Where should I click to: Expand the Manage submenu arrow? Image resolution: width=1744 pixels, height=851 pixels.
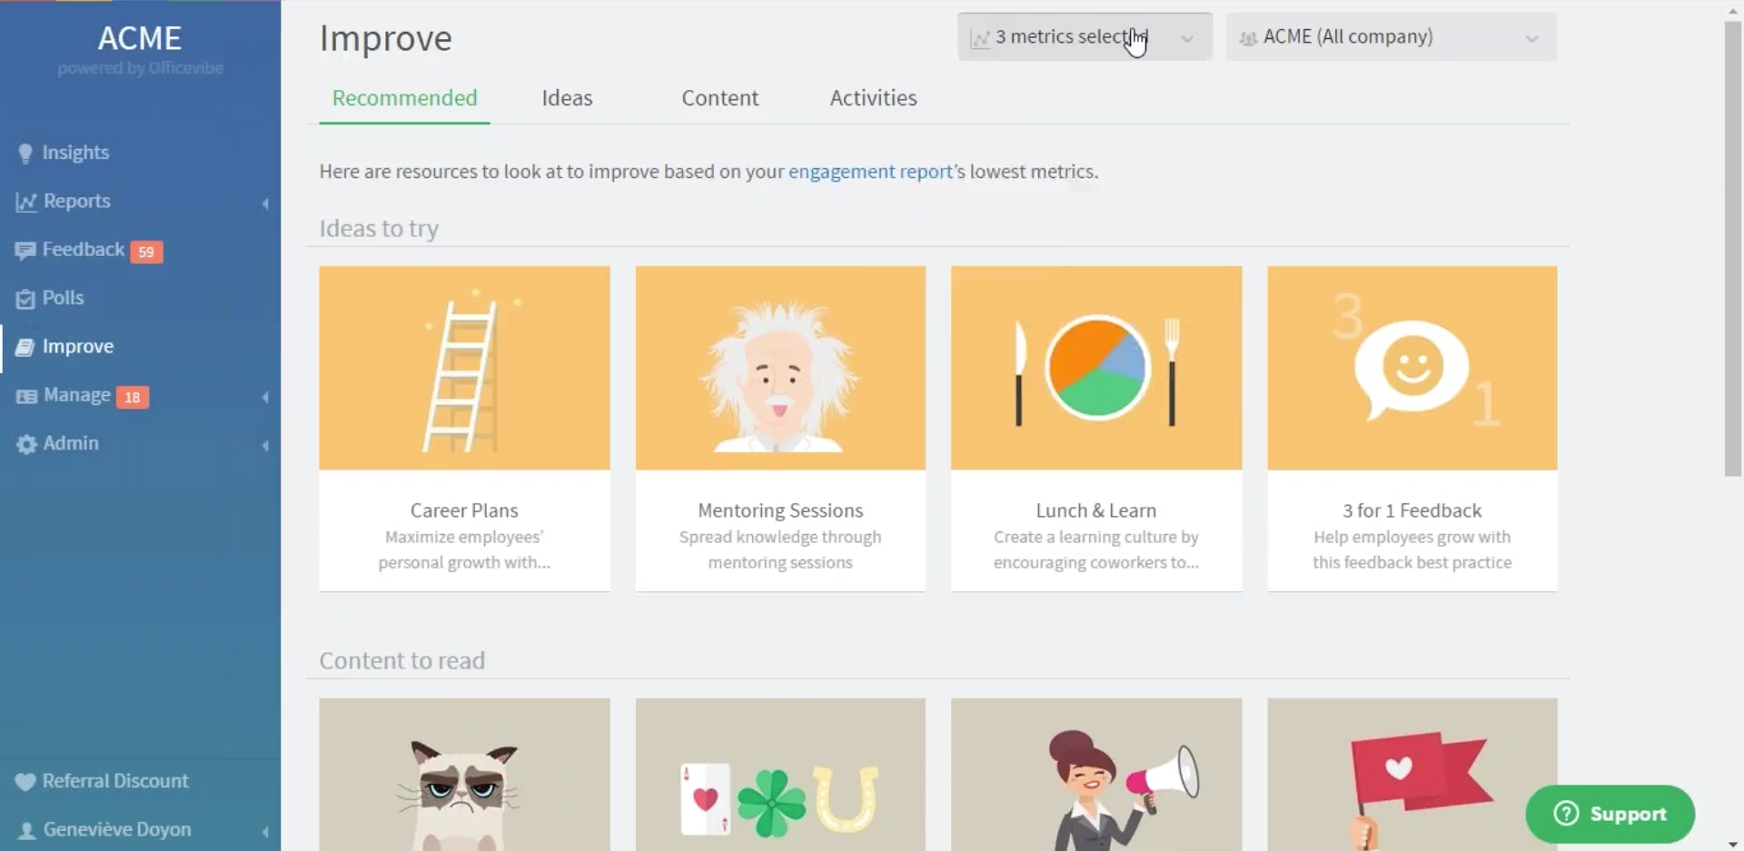pos(265,397)
